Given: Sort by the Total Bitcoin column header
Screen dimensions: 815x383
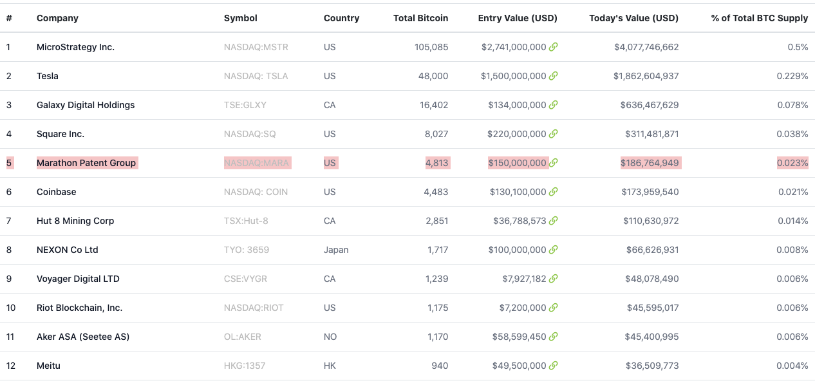Looking at the screenshot, I should (420, 18).
